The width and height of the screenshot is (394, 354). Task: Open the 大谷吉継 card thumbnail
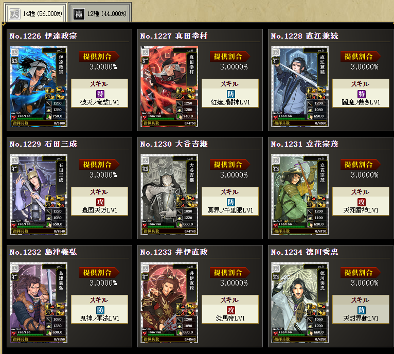(169, 194)
